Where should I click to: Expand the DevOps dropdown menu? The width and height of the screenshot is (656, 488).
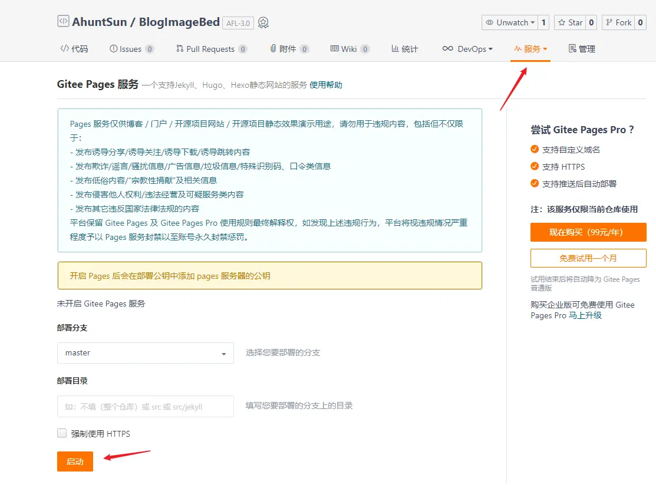(468, 49)
